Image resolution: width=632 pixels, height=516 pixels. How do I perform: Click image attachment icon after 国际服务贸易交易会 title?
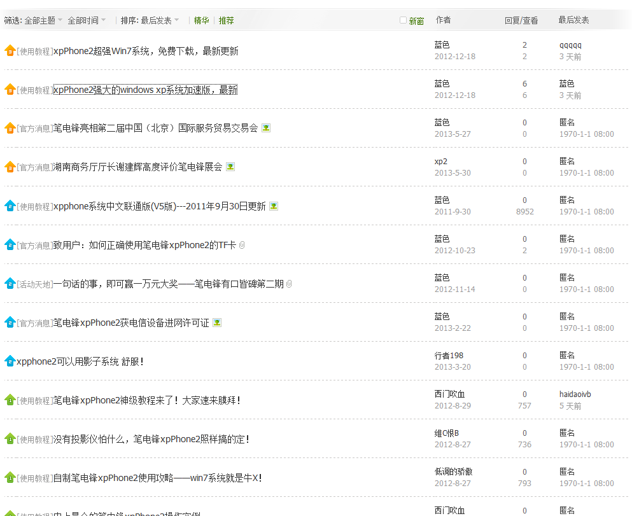(266, 128)
